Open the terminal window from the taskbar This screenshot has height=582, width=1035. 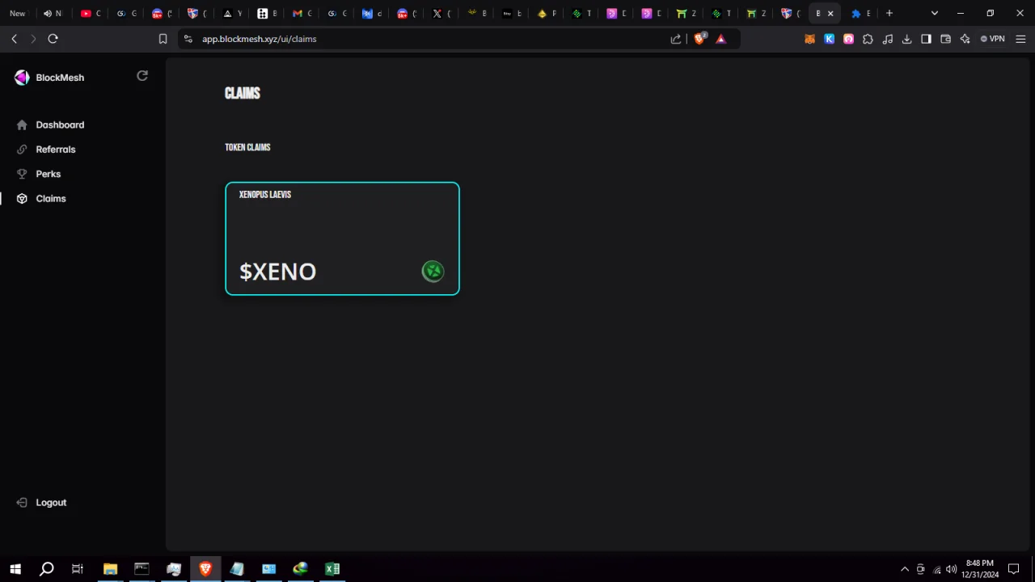(142, 569)
